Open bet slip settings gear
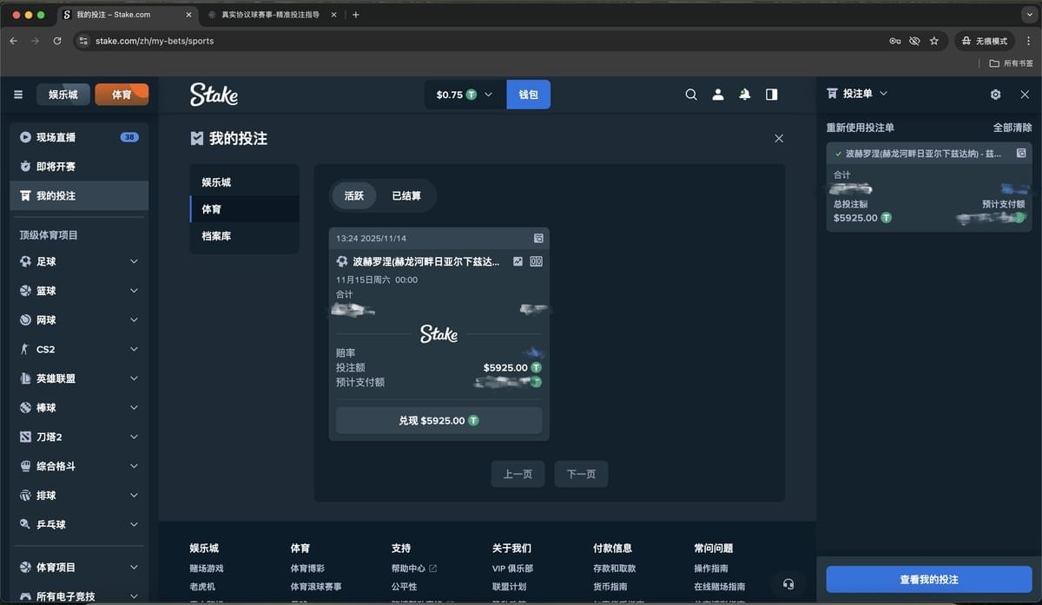Screen dimensions: 1042x605 pos(995,95)
